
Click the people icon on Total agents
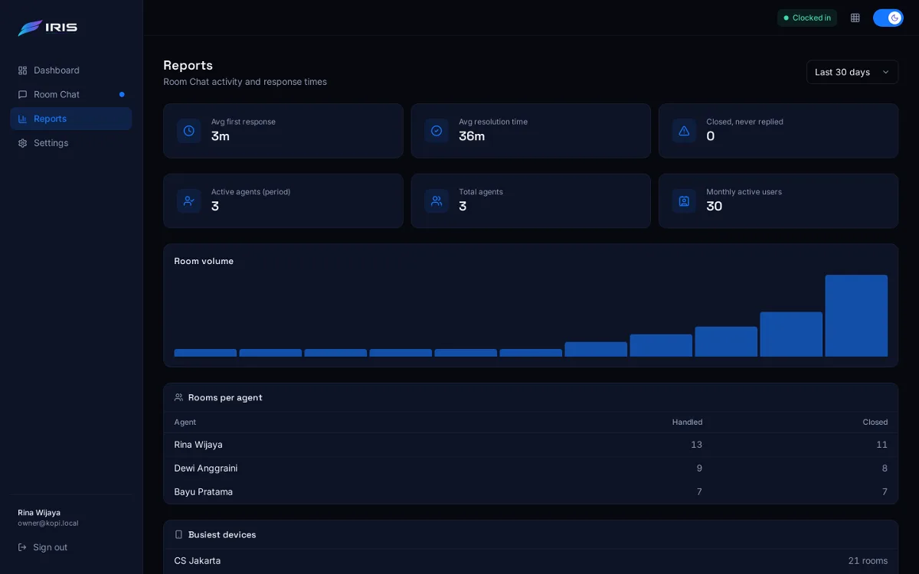pos(437,201)
